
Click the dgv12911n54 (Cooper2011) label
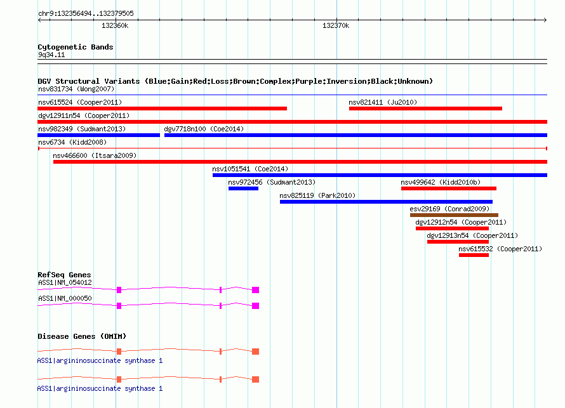click(84, 115)
